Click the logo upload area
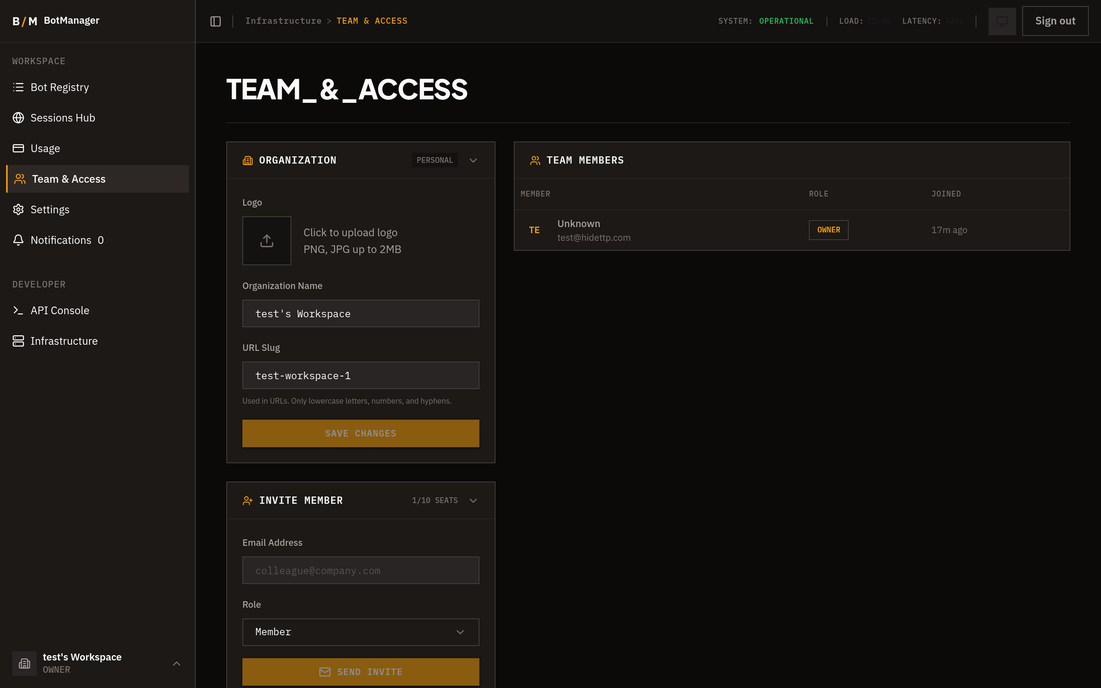 point(266,241)
